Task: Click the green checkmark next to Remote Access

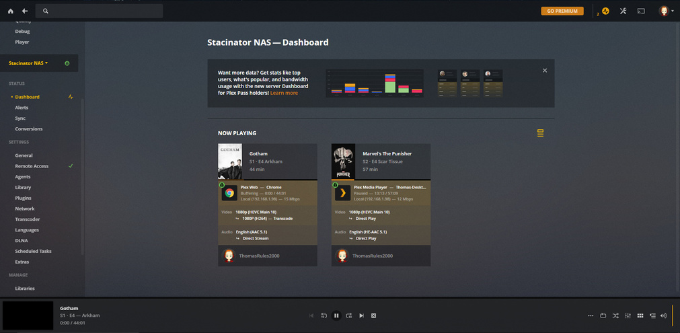Action: pyautogui.click(x=71, y=166)
